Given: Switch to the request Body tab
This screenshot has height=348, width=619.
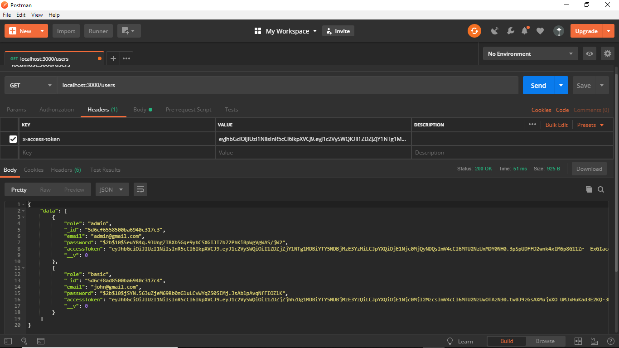Looking at the screenshot, I should pyautogui.click(x=142, y=110).
